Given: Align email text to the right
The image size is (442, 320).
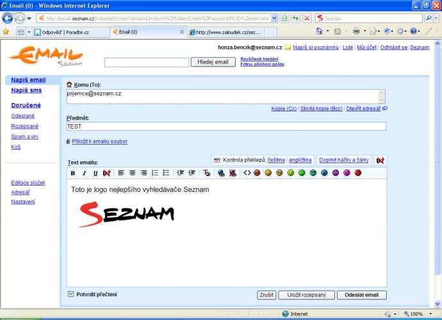Looking at the screenshot, I should [x=143, y=173].
